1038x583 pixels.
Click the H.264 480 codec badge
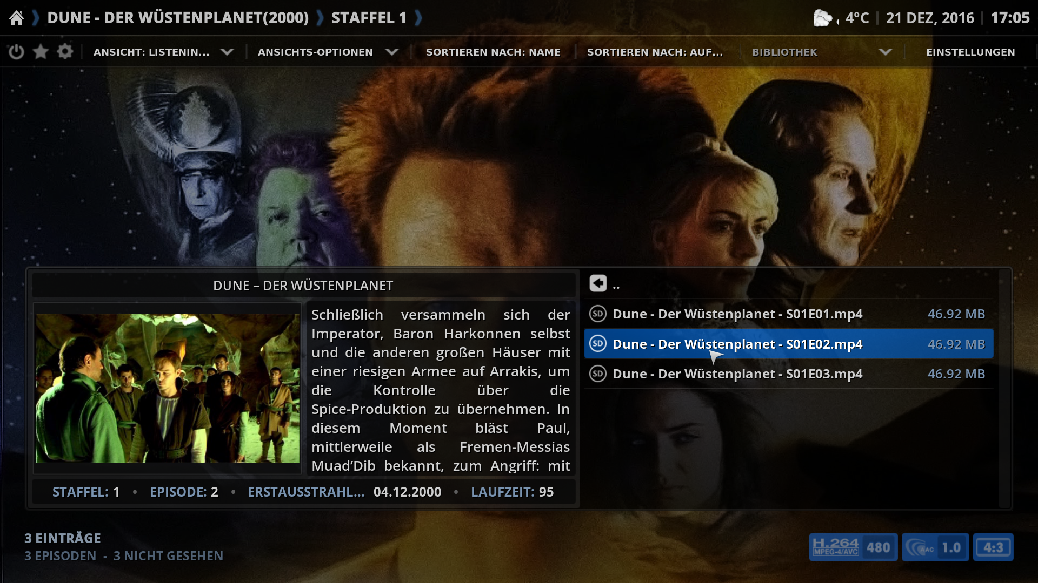pos(853,547)
